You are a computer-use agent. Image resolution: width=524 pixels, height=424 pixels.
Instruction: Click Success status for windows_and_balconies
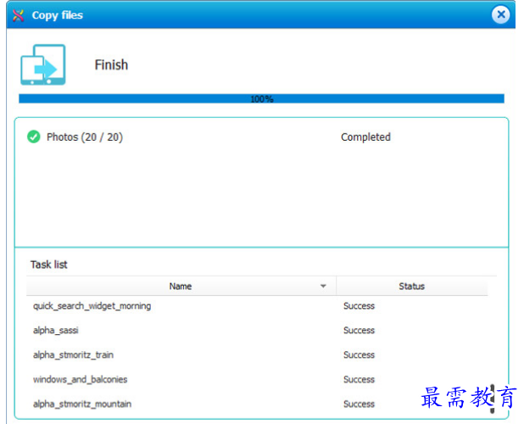click(x=359, y=380)
